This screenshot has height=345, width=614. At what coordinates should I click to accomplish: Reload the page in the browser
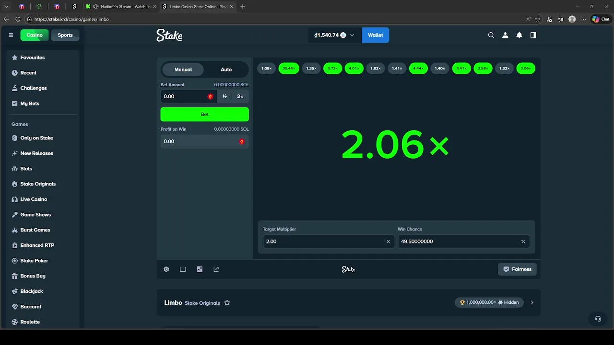click(x=18, y=19)
